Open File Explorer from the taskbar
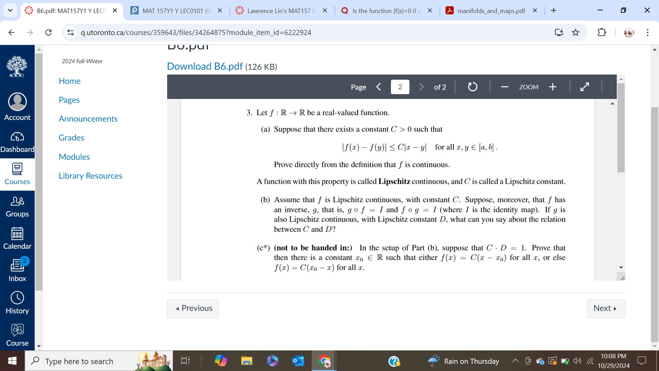The height and width of the screenshot is (371, 659). point(246,361)
